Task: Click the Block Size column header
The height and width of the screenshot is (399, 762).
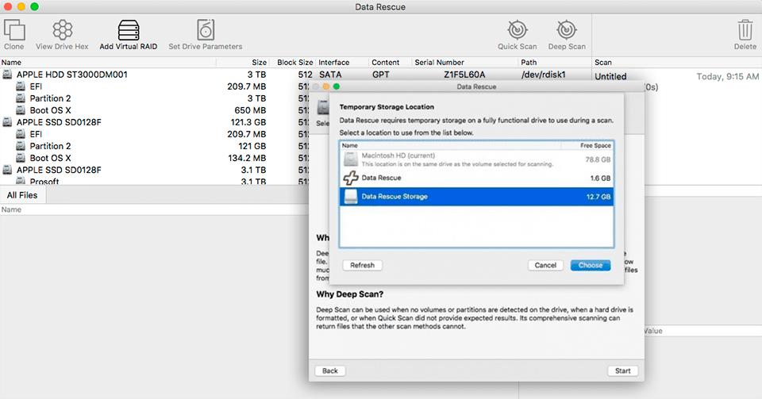Action: pos(294,62)
